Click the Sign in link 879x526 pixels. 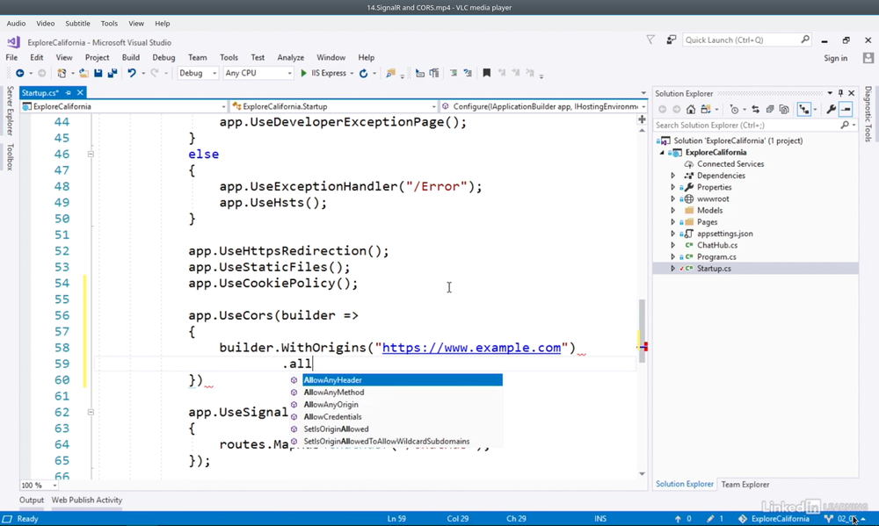835,58
